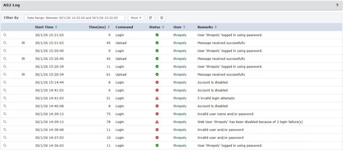
Task: Click magnifier icon on 15:20:40 Login row
Action: [x=5, y=51]
